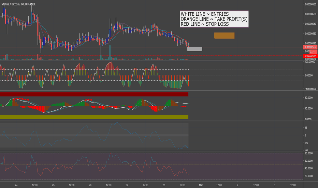Screen dimensions: 318x188
Task: Click the "RED LINE ~ STOP LOSS" text
Action: pos(205,24)
